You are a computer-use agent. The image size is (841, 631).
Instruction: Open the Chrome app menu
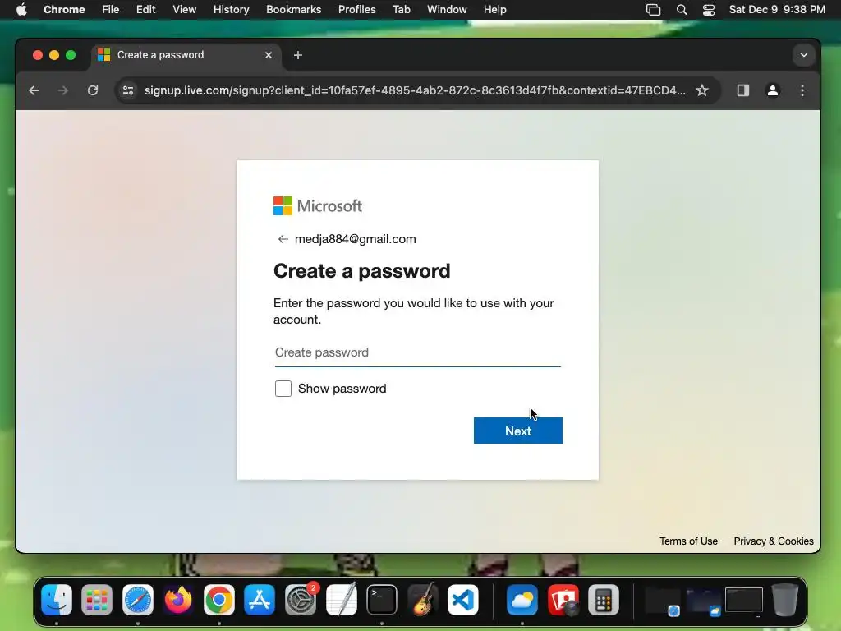point(64,10)
